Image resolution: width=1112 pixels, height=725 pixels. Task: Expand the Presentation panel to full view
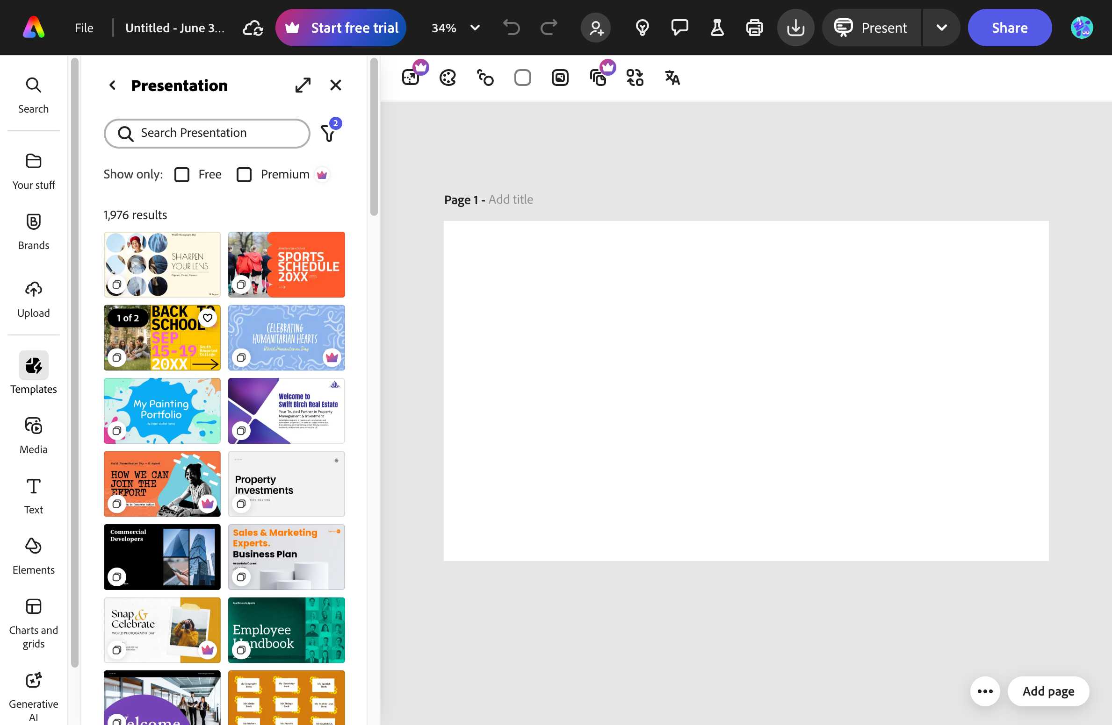(x=303, y=85)
